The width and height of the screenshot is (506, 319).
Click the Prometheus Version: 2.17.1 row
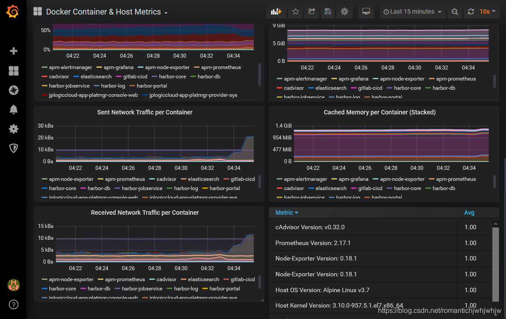coord(380,243)
